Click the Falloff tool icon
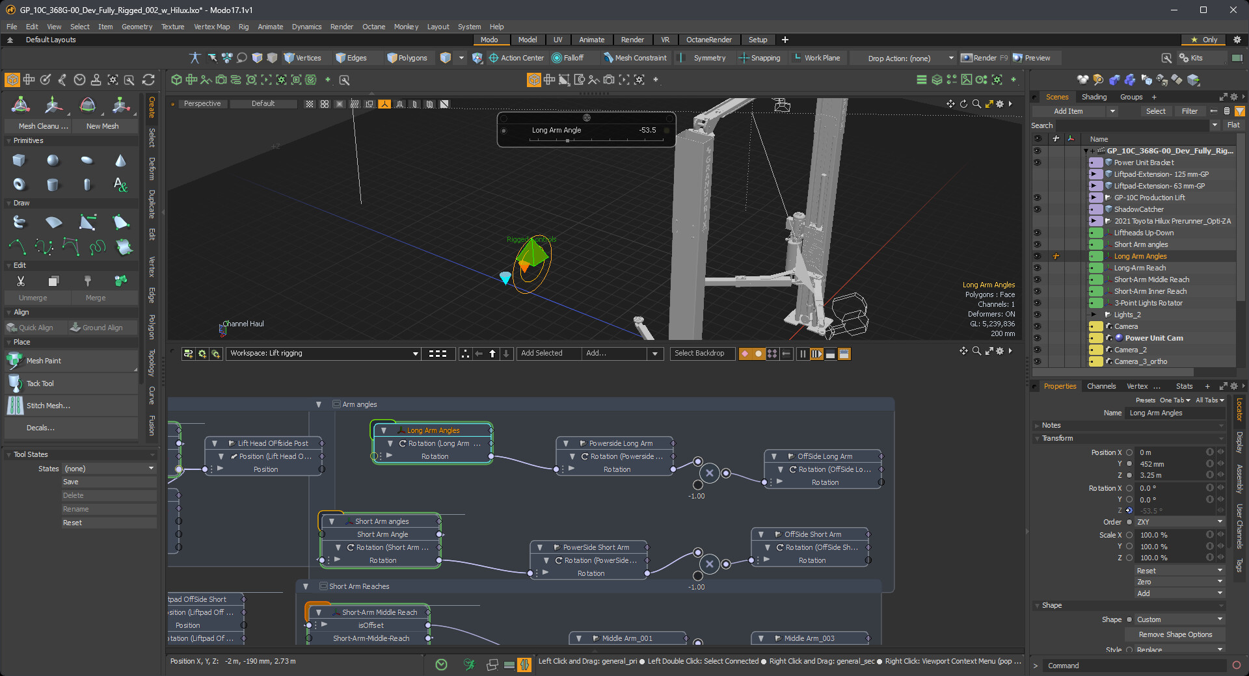The width and height of the screenshot is (1249, 676). (557, 58)
